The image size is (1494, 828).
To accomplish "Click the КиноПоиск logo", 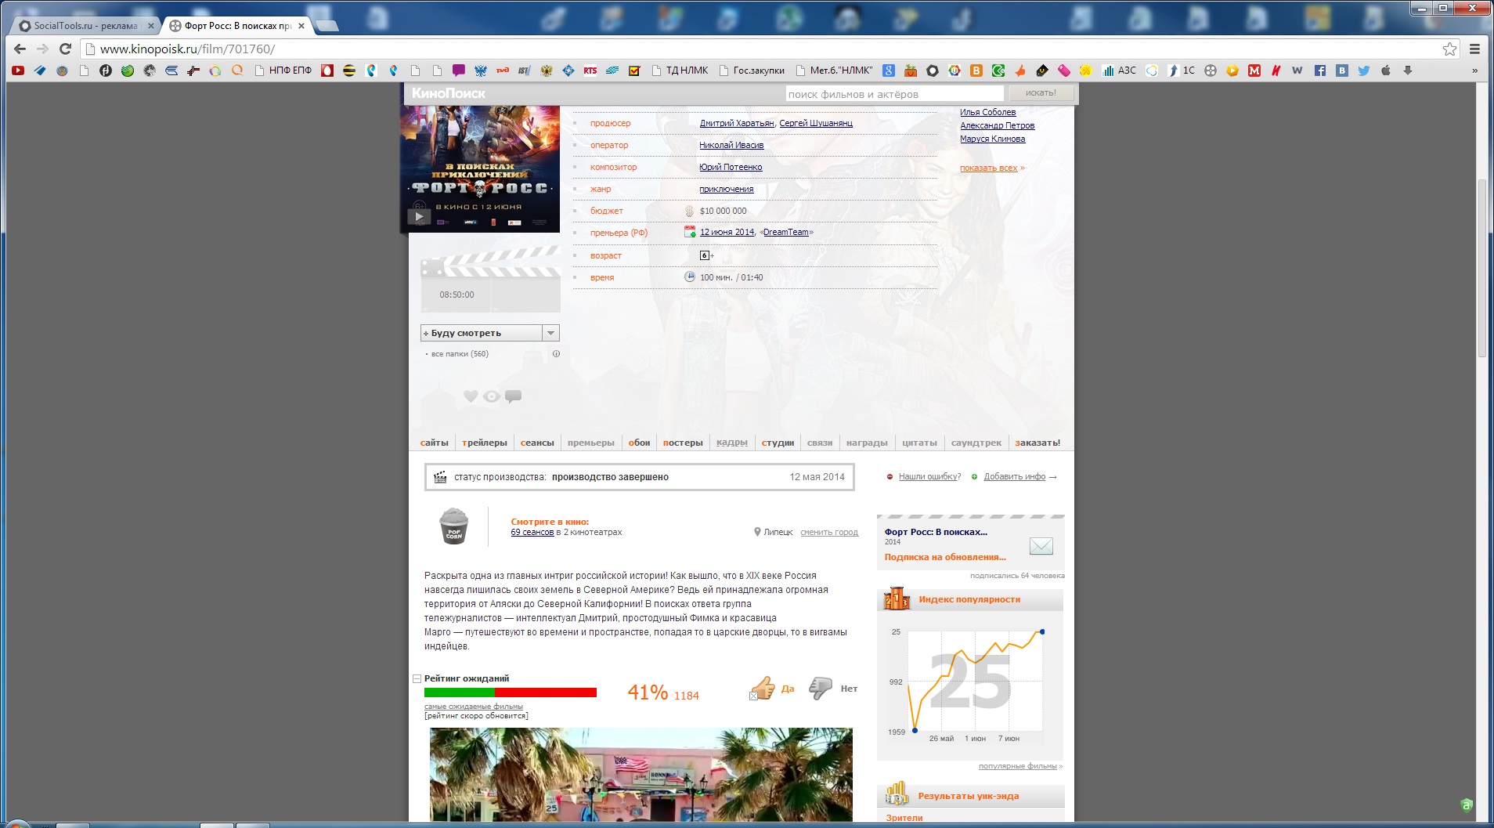I will (449, 93).
